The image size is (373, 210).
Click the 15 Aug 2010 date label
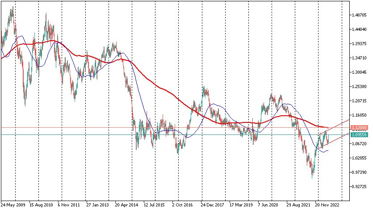click(41, 206)
